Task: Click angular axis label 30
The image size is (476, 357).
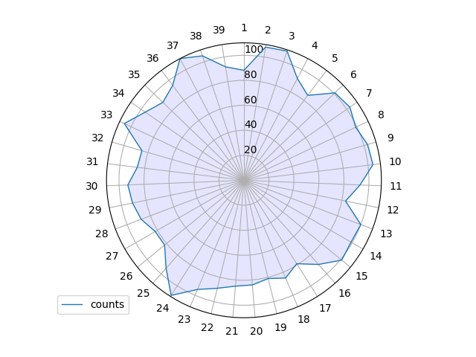Action: (91, 186)
